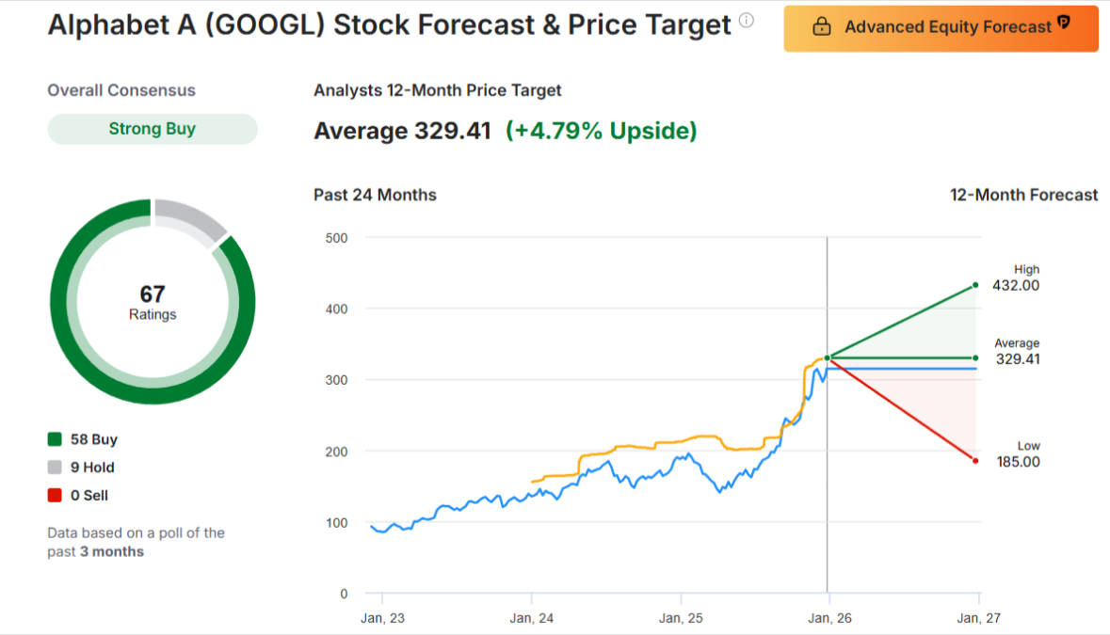Open the Advanced Equity Forecast
Viewport: 1110px width, 635px height.
pos(940,28)
